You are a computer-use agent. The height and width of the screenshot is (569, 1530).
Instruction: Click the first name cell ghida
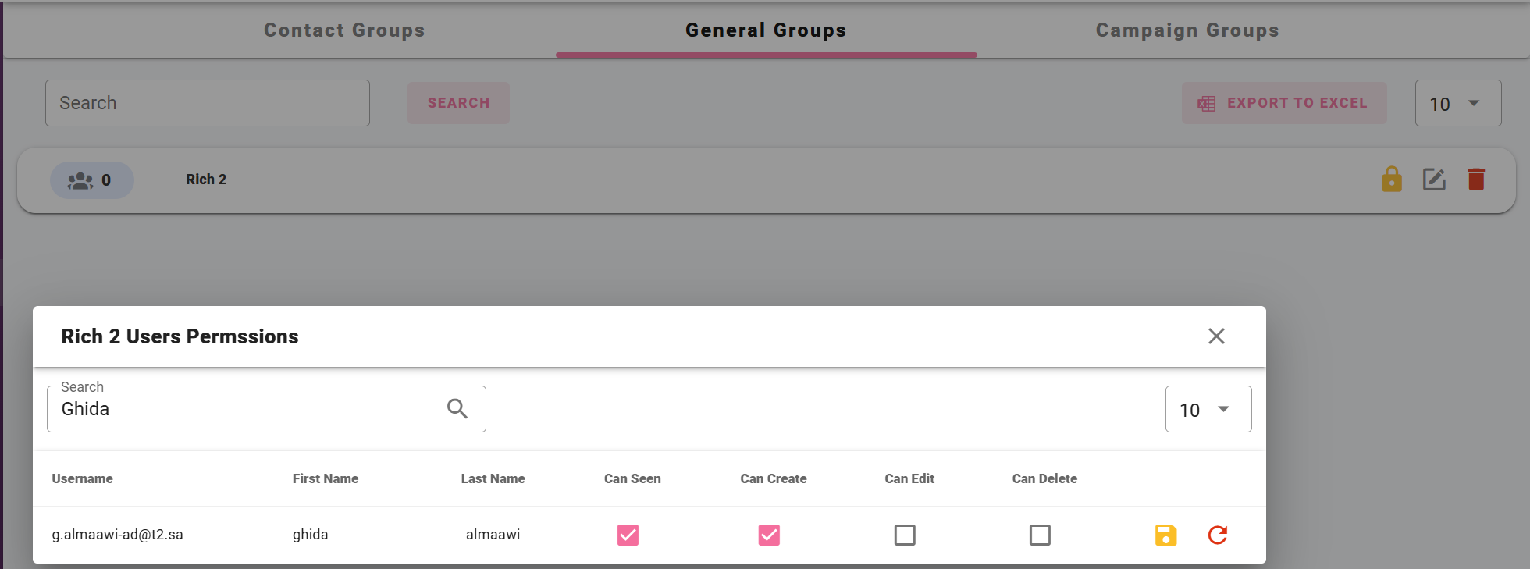[311, 535]
